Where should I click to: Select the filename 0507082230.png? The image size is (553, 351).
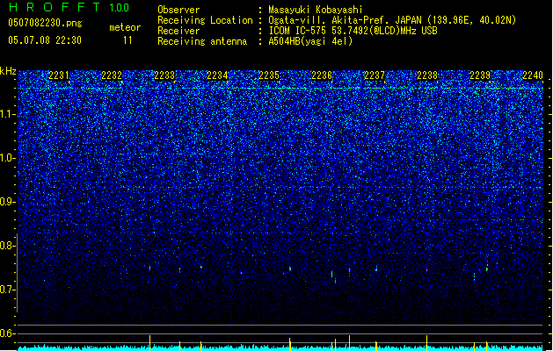pos(45,23)
